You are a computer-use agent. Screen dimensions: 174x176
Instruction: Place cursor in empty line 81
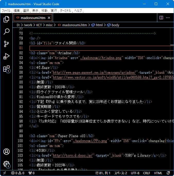102,48
